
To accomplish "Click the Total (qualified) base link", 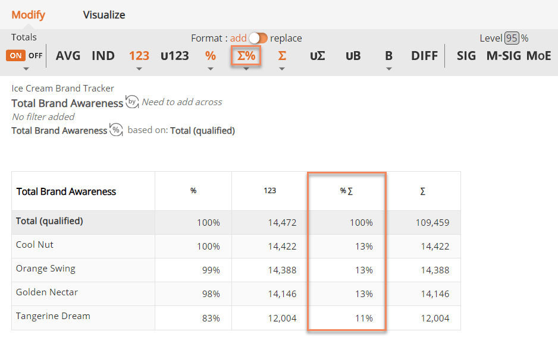I will click(x=202, y=131).
